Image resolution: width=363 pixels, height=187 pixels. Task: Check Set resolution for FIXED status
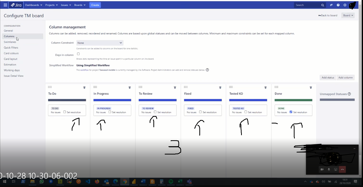(x=200, y=112)
